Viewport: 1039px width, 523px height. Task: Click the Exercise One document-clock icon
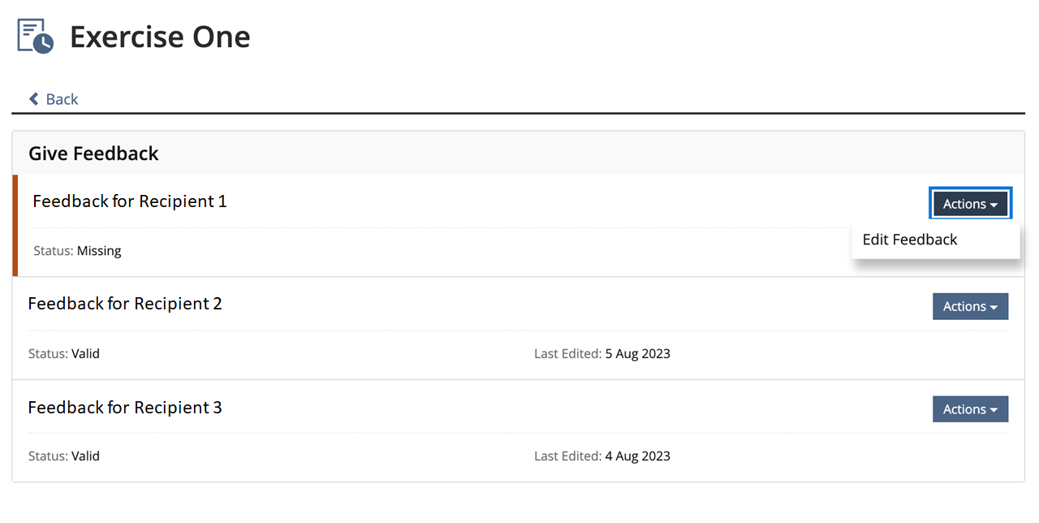35,37
